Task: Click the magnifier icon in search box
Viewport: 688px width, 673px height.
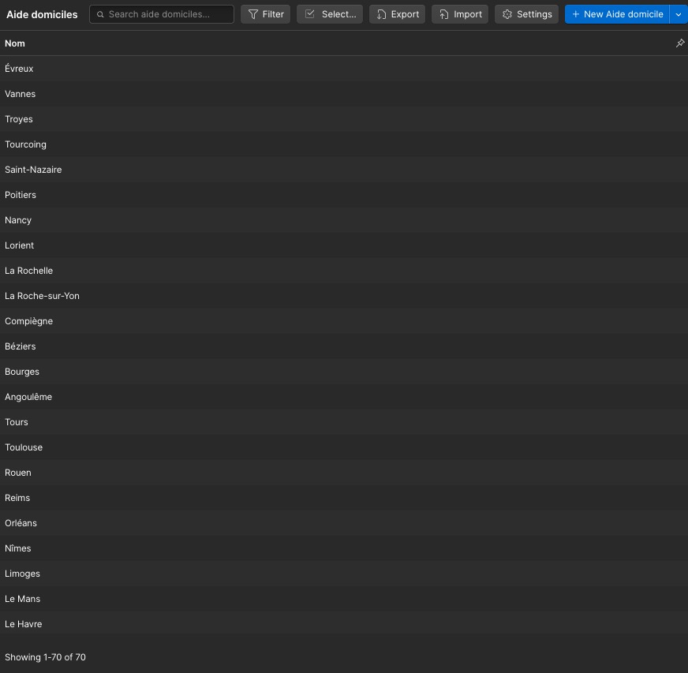Action: [x=100, y=14]
